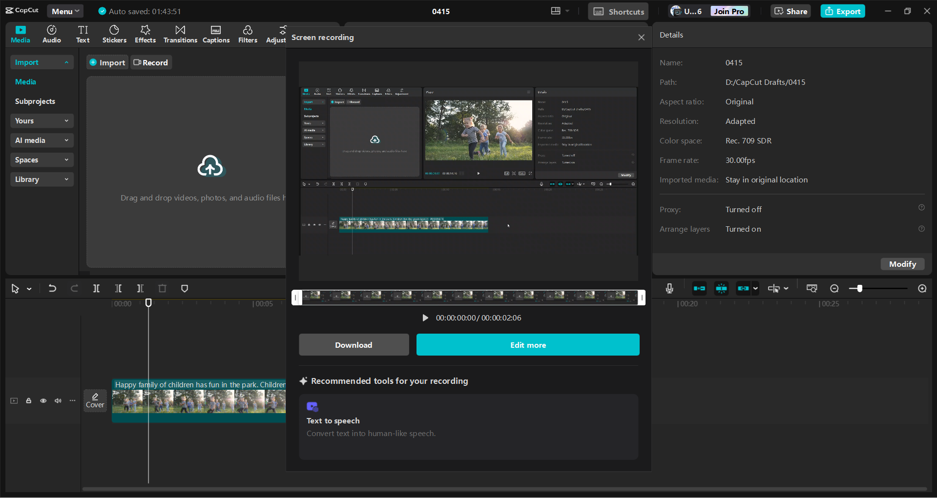
Task: Toggle visibility of the video track
Action: (x=43, y=400)
